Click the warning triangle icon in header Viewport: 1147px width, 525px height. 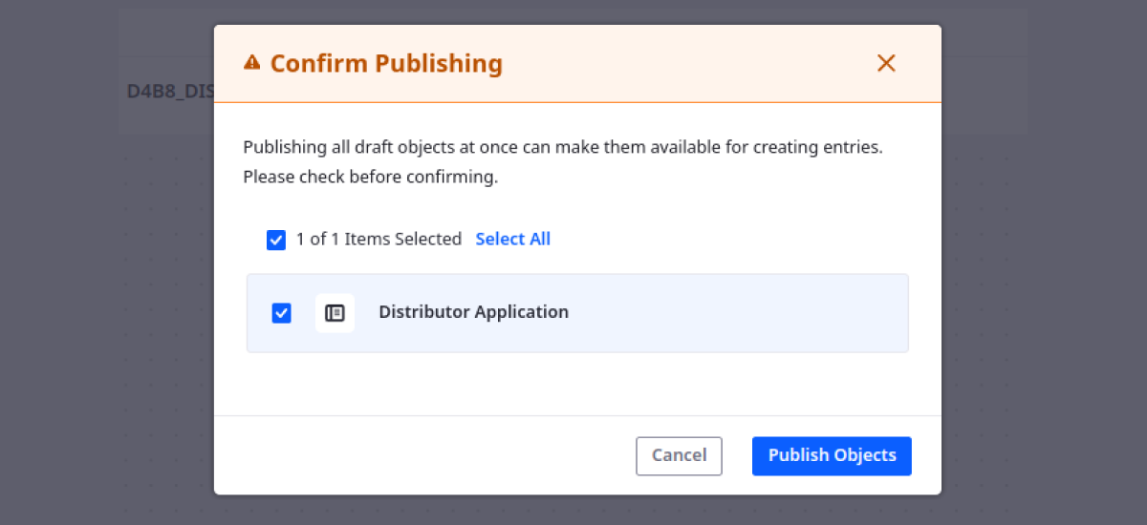(x=251, y=63)
